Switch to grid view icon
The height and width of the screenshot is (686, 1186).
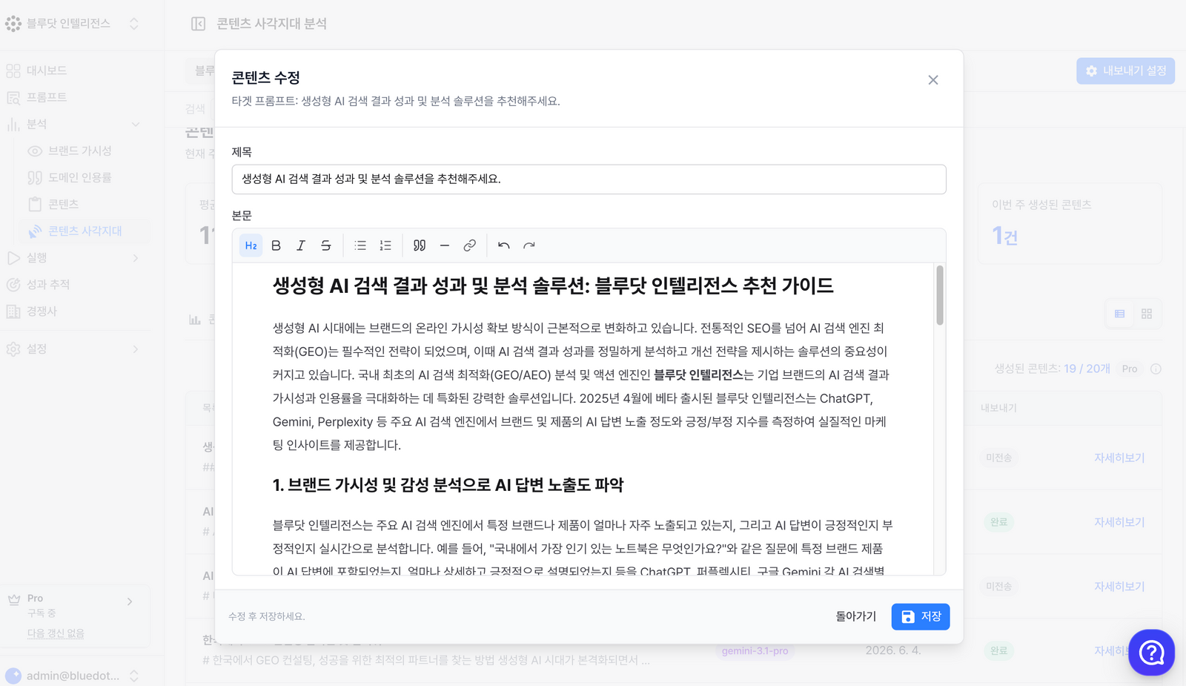click(1147, 314)
